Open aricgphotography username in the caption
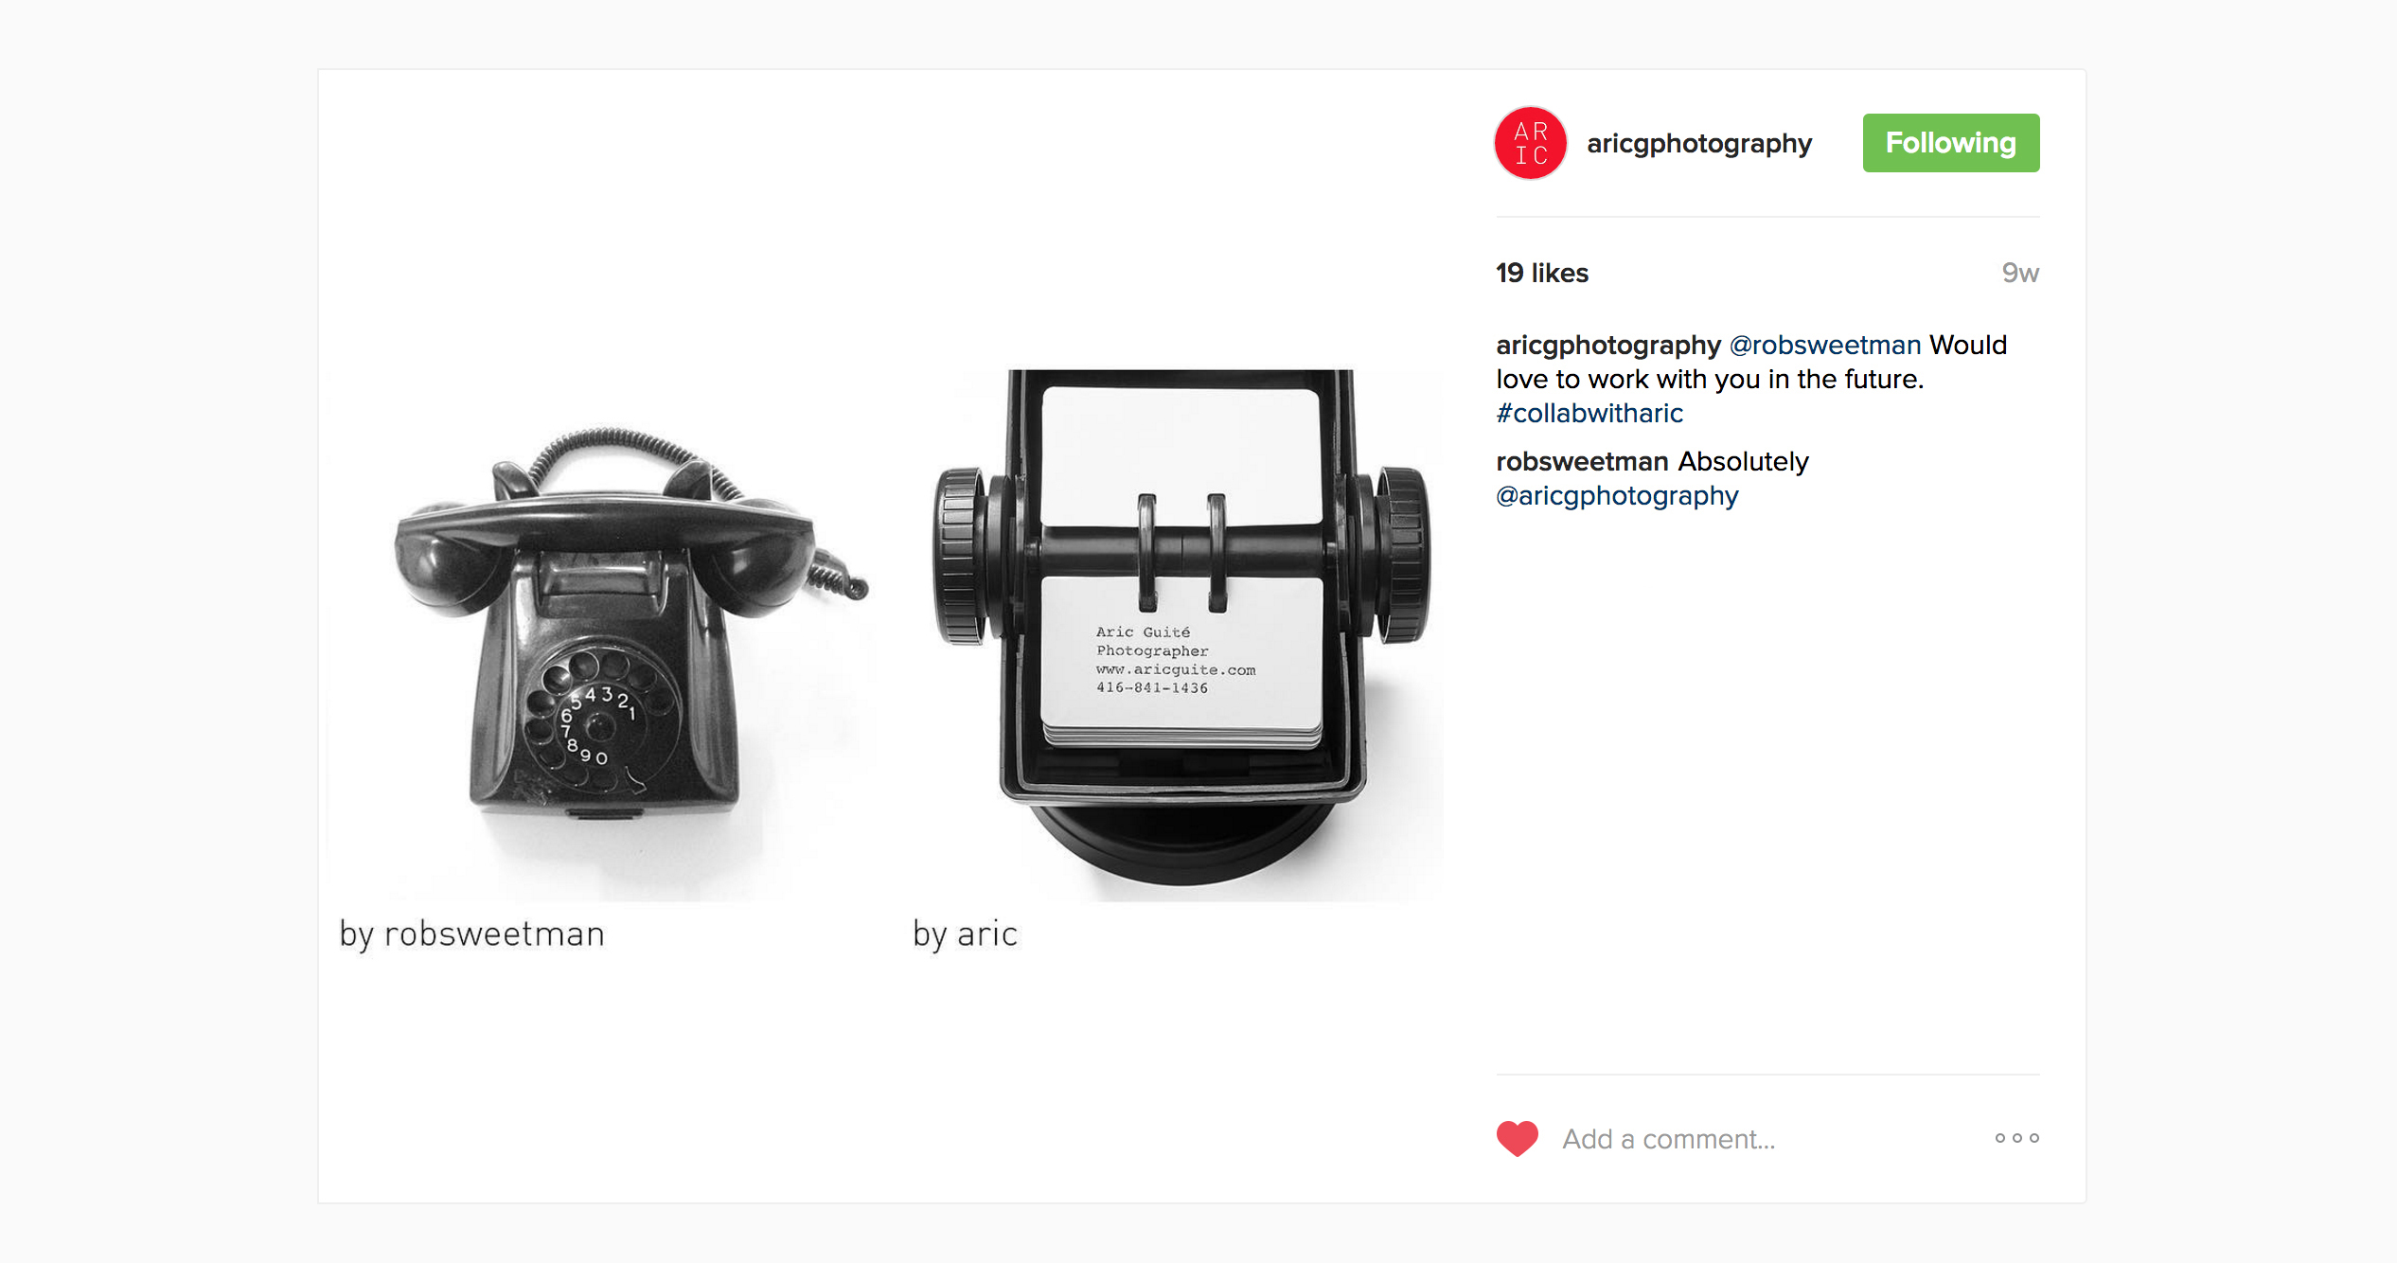Viewport: 2397px width, 1263px height. 1608,345
